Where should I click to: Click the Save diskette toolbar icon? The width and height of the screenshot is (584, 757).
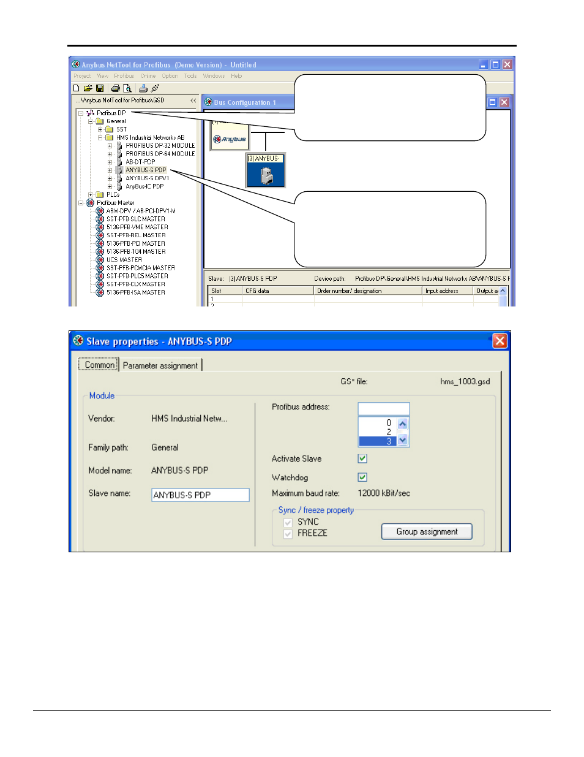[x=100, y=88]
